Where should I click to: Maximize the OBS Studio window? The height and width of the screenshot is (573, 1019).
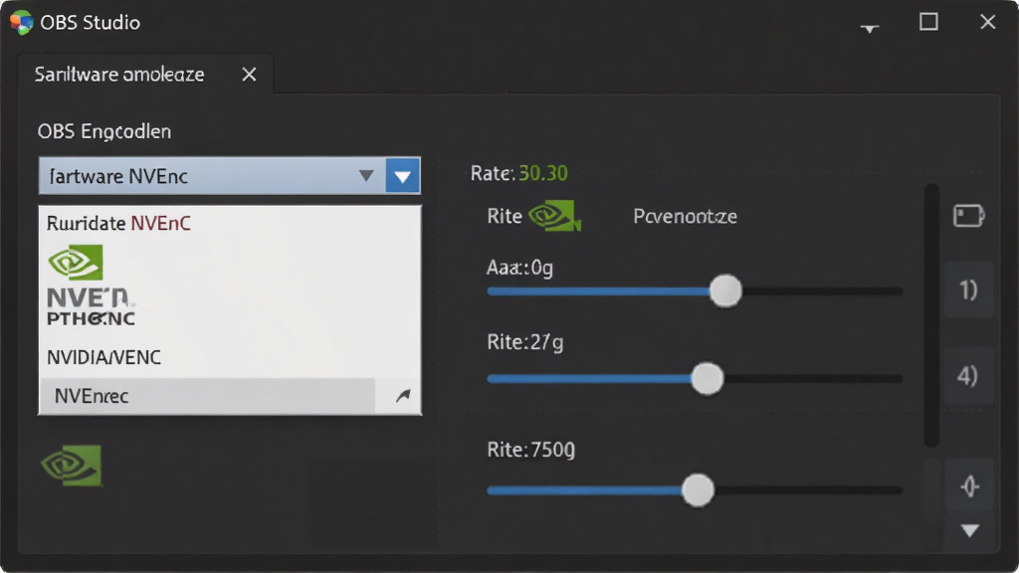tap(928, 22)
